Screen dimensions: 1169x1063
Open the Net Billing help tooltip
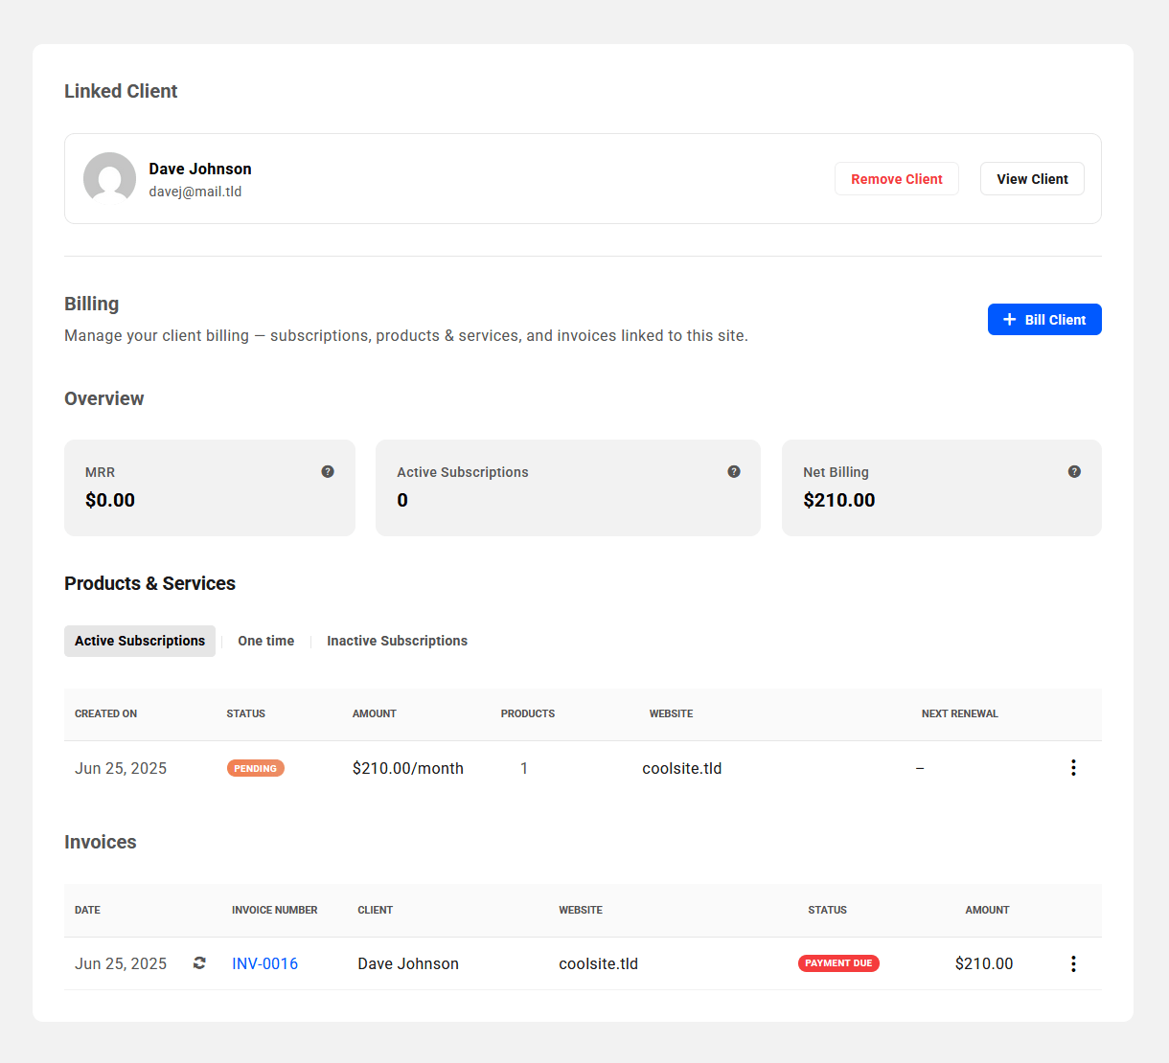click(x=1074, y=471)
